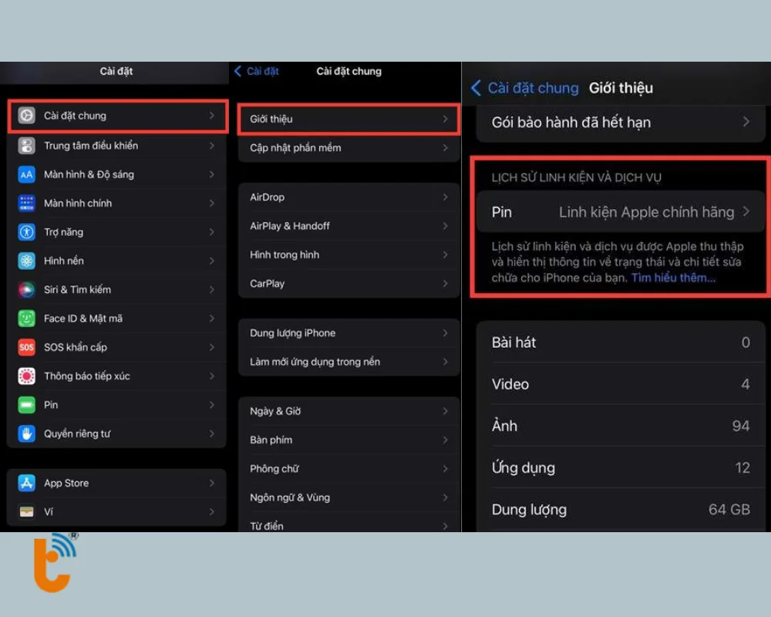
Task: Tap the App Store icon
Action: 27,484
